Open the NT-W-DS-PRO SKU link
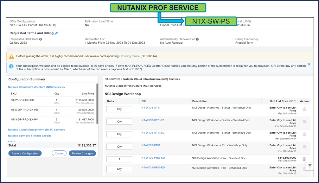Viewport: 319px width, 183px height. click(x=151, y=145)
